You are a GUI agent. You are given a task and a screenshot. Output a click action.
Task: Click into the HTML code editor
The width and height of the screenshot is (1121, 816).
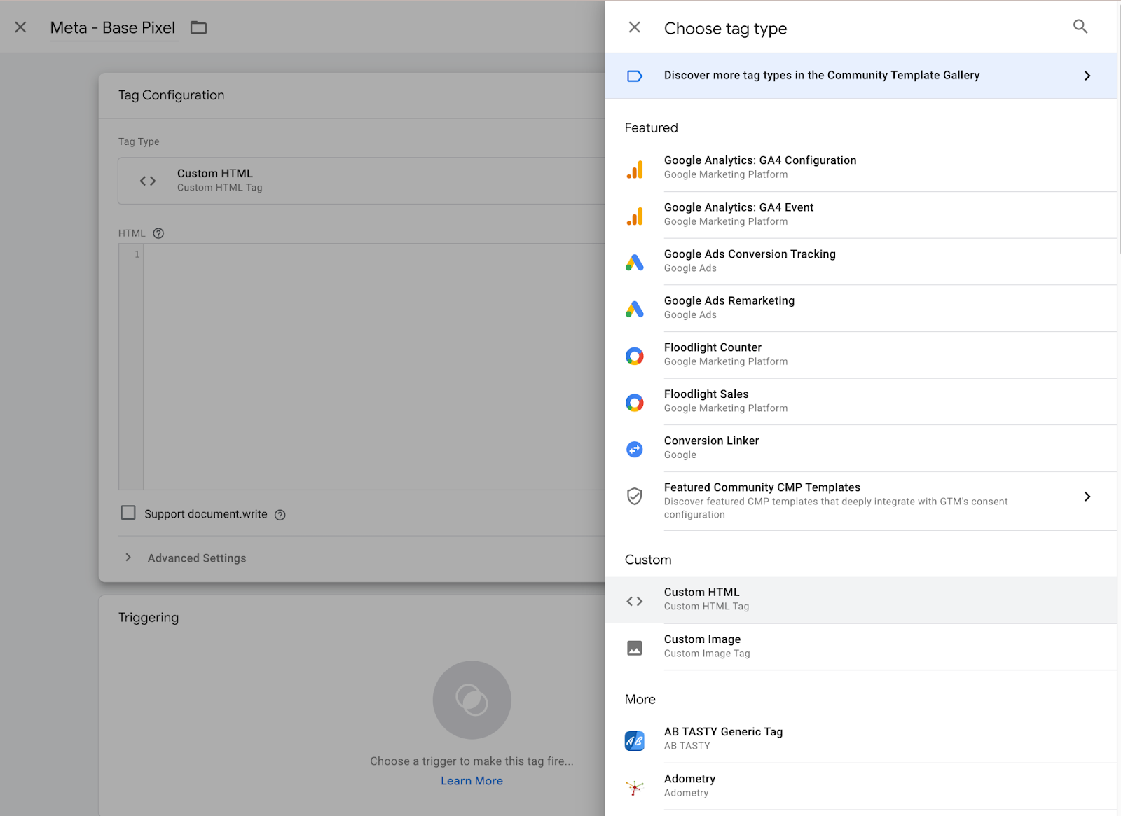point(374,366)
